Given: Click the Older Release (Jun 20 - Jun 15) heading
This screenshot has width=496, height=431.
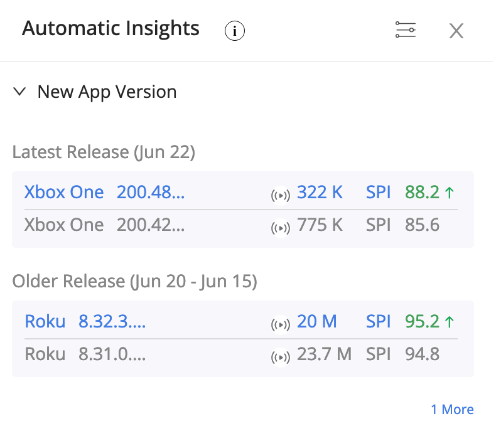Looking at the screenshot, I should tap(134, 282).
